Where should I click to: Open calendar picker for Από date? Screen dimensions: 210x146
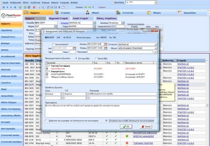[75, 48]
